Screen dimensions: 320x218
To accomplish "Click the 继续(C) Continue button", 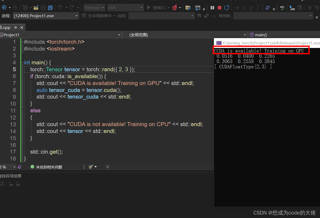I will (157, 7).
